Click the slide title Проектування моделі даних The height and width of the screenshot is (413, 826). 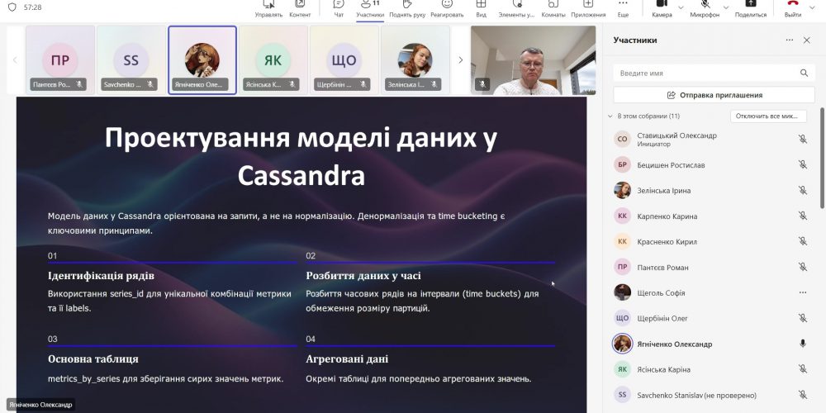[301, 157]
